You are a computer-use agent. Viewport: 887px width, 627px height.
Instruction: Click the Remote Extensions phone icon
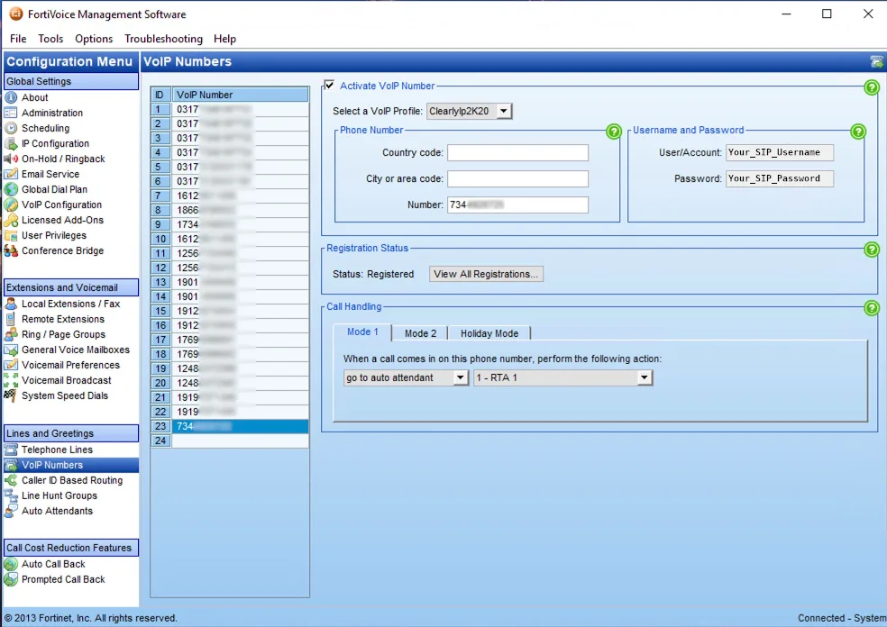click(x=11, y=319)
